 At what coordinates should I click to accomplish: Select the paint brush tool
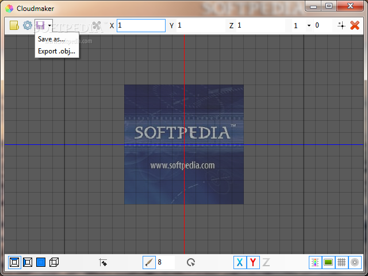pos(149,262)
